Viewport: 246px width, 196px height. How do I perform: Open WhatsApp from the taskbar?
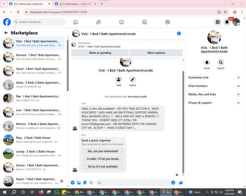tap(57, 192)
